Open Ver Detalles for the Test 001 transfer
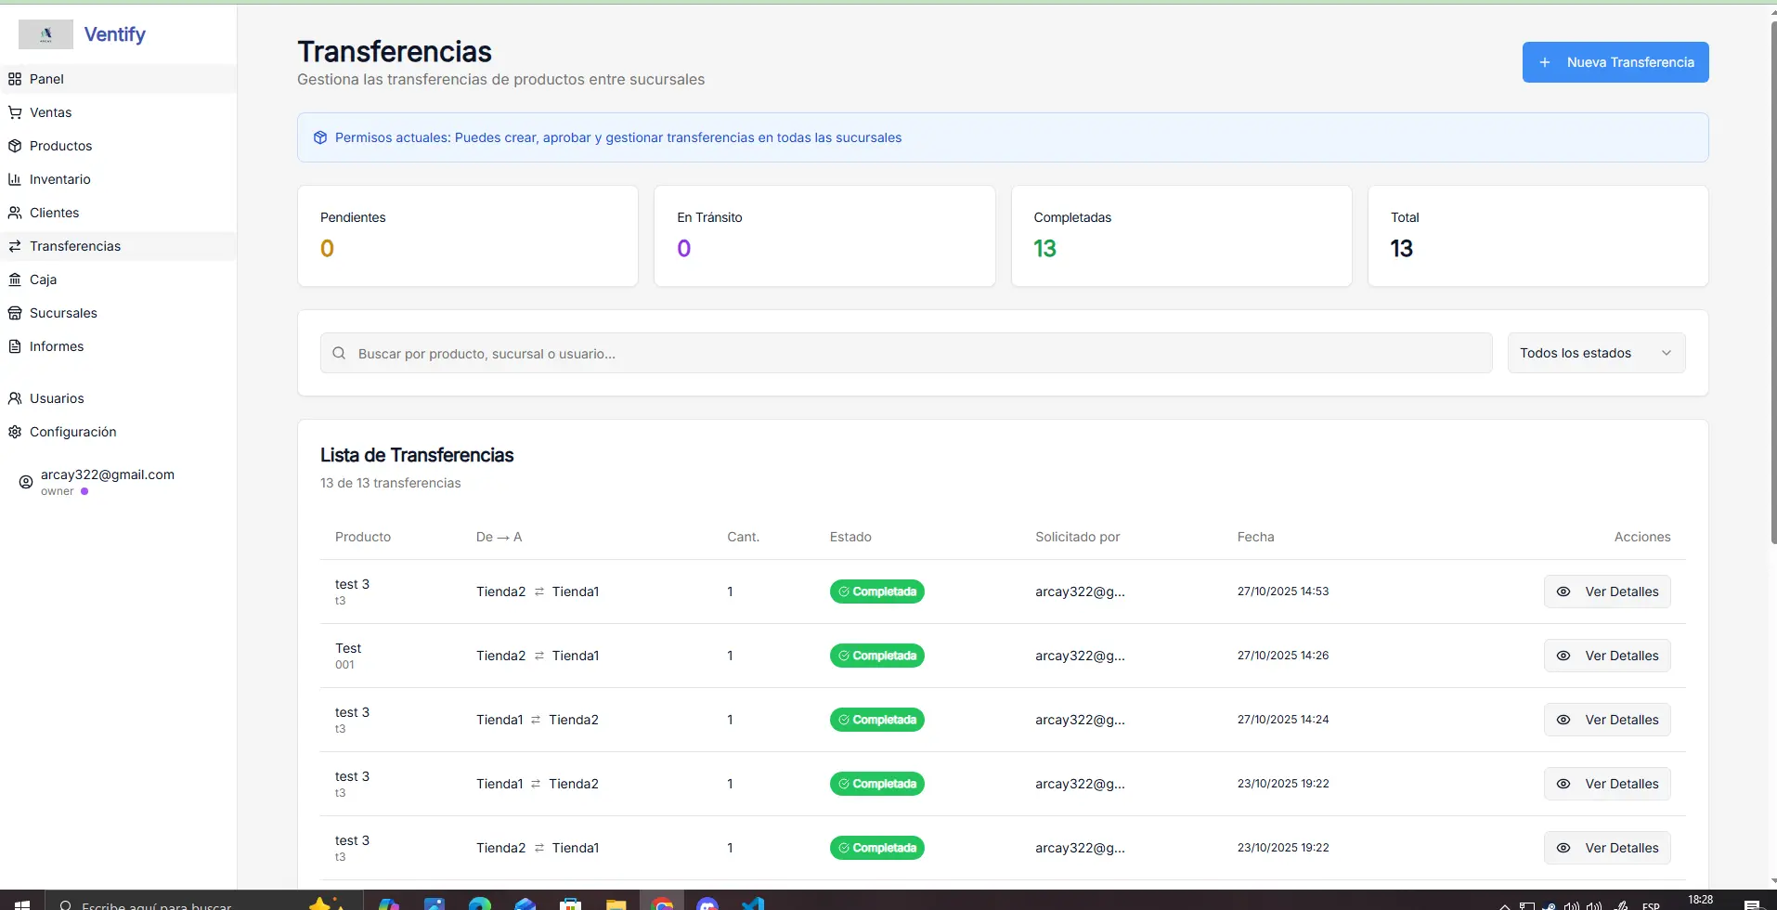The image size is (1777, 910). 1606,656
